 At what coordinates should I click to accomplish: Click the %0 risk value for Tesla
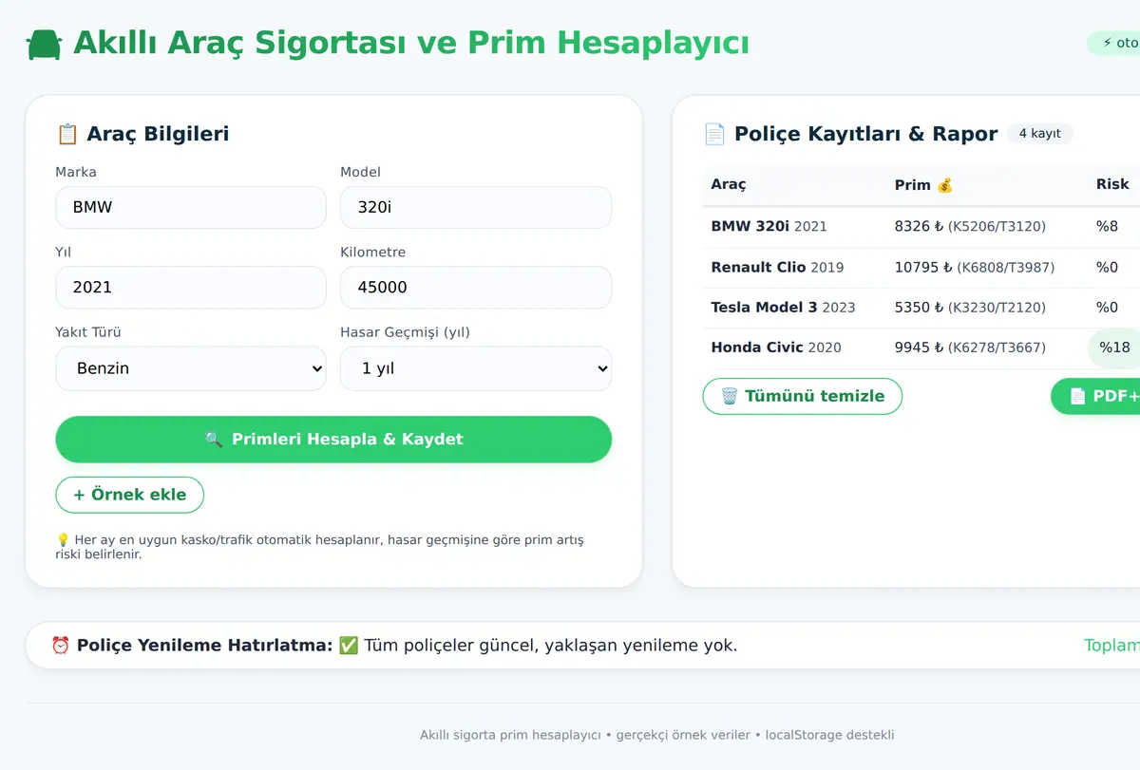point(1107,308)
